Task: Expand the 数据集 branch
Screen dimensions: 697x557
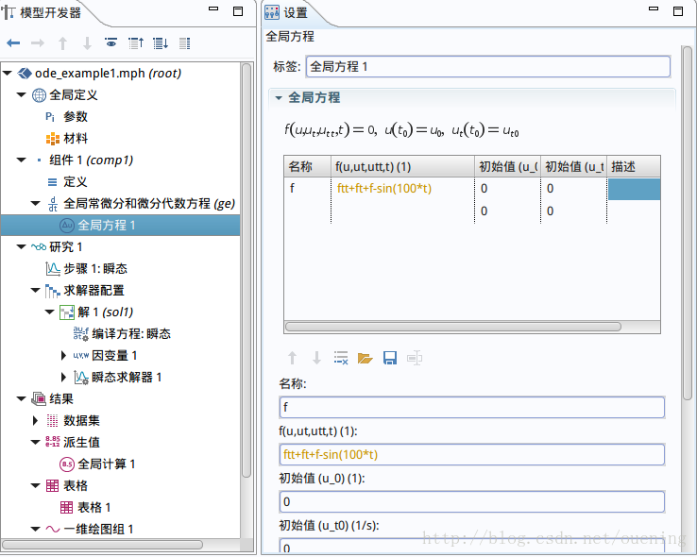Action: [35, 421]
